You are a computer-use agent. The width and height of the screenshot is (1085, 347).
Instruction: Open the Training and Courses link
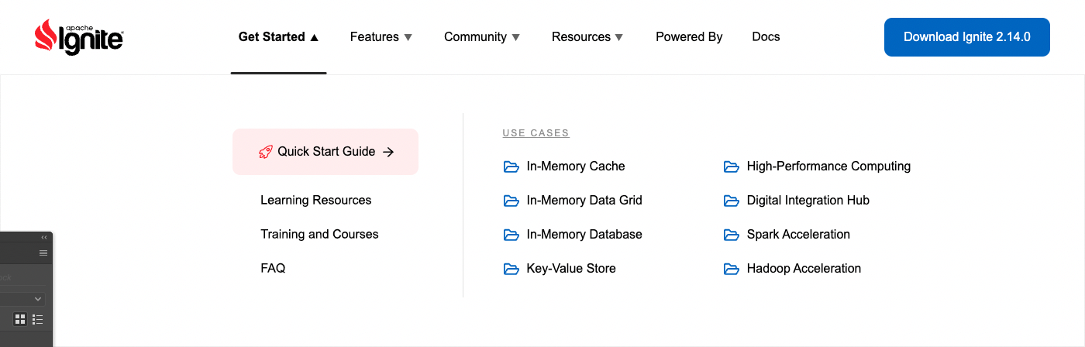click(x=319, y=235)
